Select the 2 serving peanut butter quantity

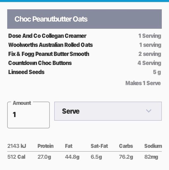tap(149, 54)
